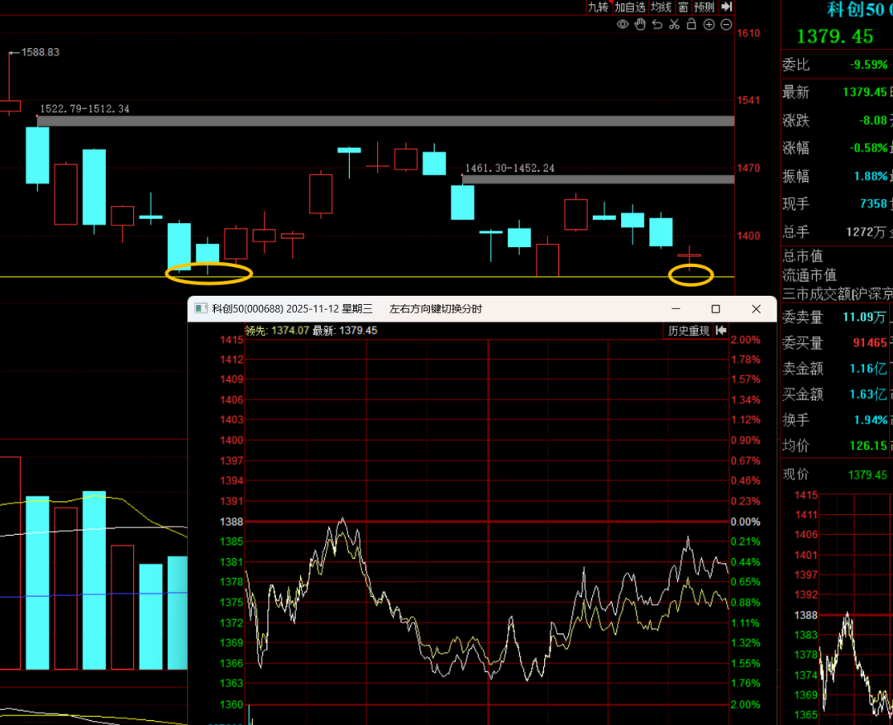Collapse panel using arrow beside 历史重现
The height and width of the screenshot is (725, 893).
tap(721, 331)
